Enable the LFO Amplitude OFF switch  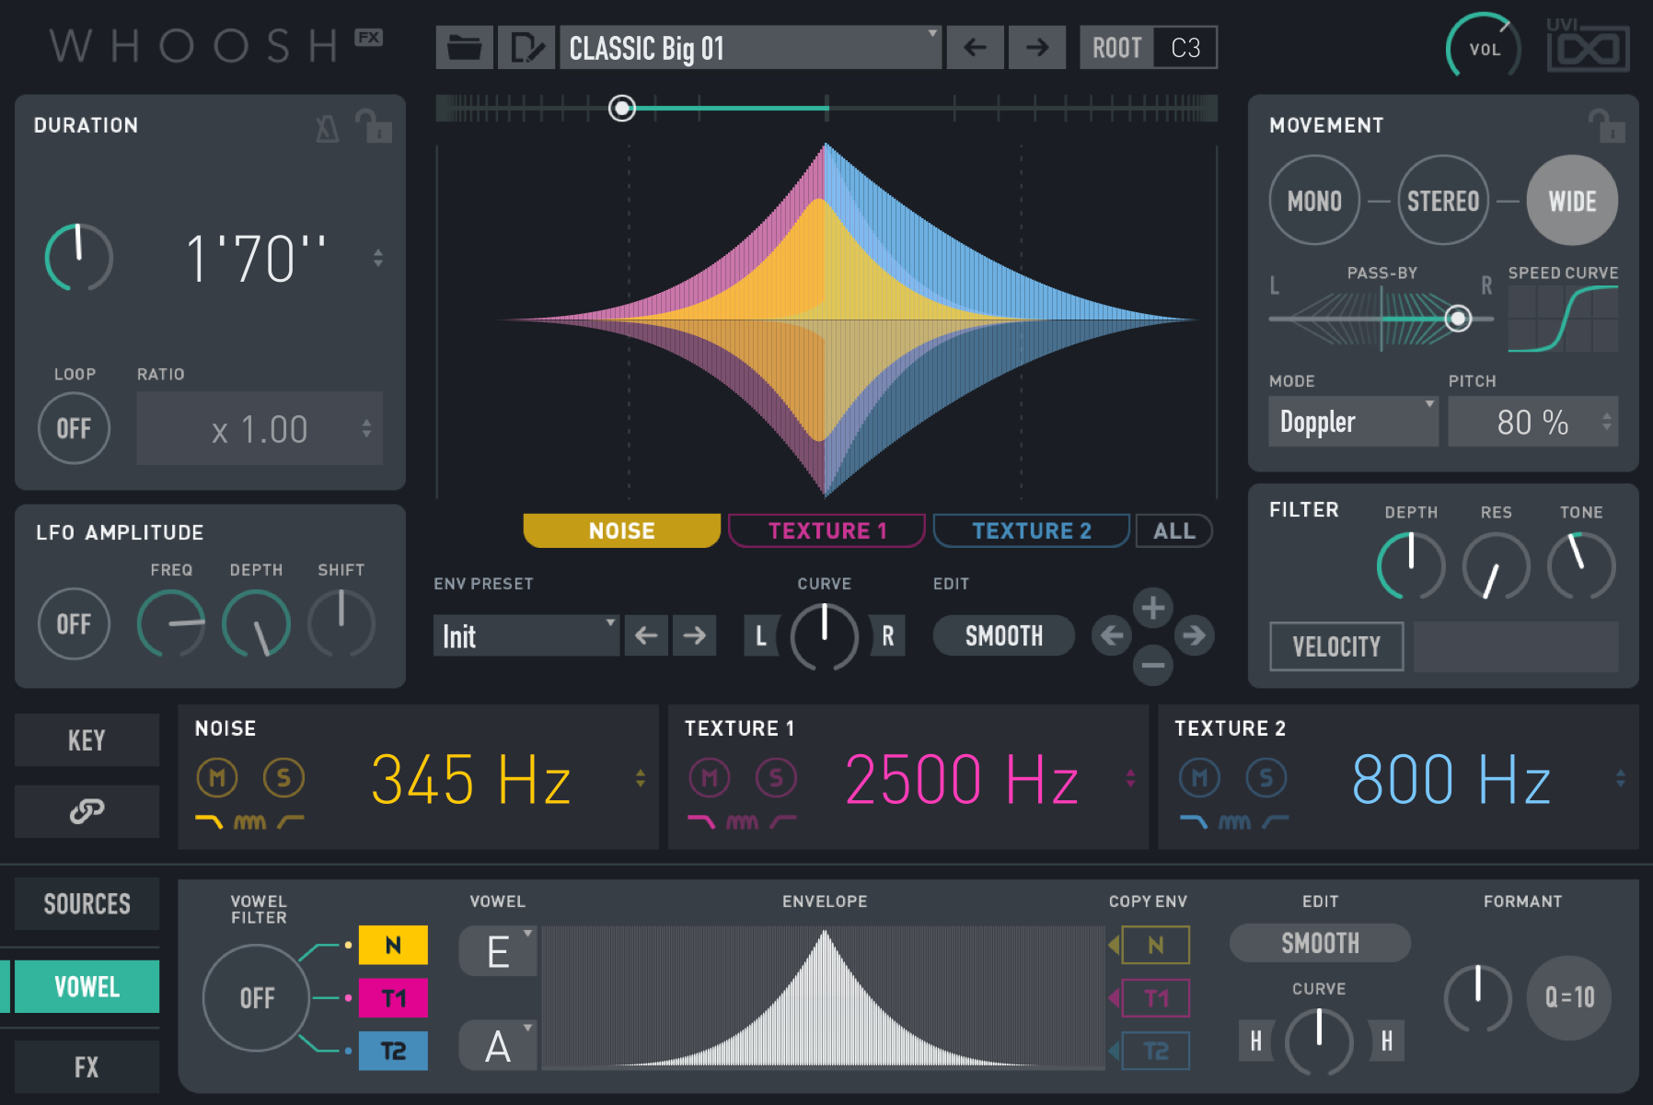tap(74, 623)
